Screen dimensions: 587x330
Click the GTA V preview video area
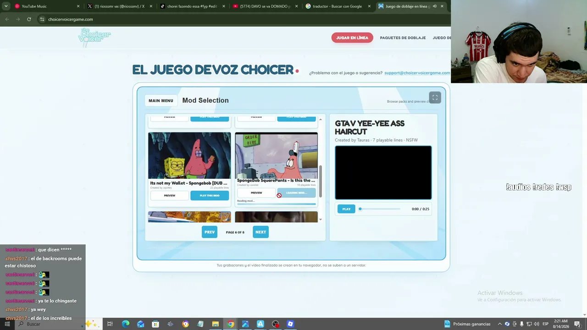point(383,173)
